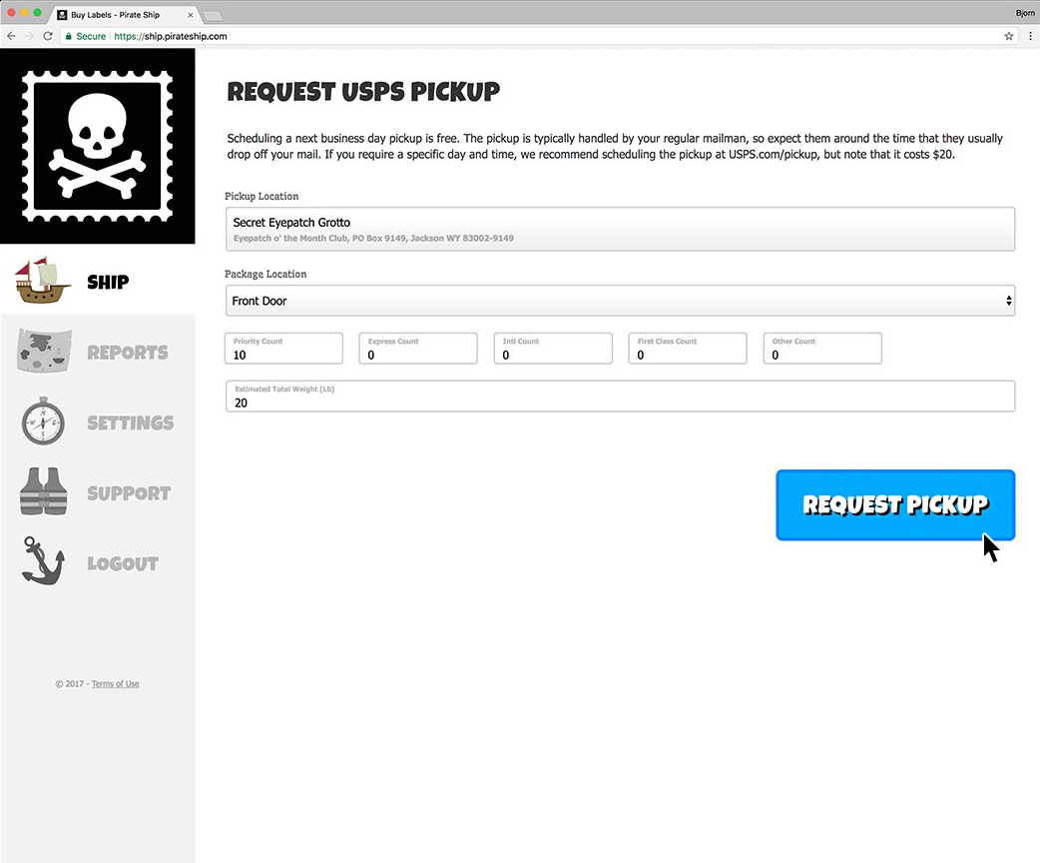Select the First Class Count field
This screenshot has width=1040, height=863.
(x=687, y=349)
